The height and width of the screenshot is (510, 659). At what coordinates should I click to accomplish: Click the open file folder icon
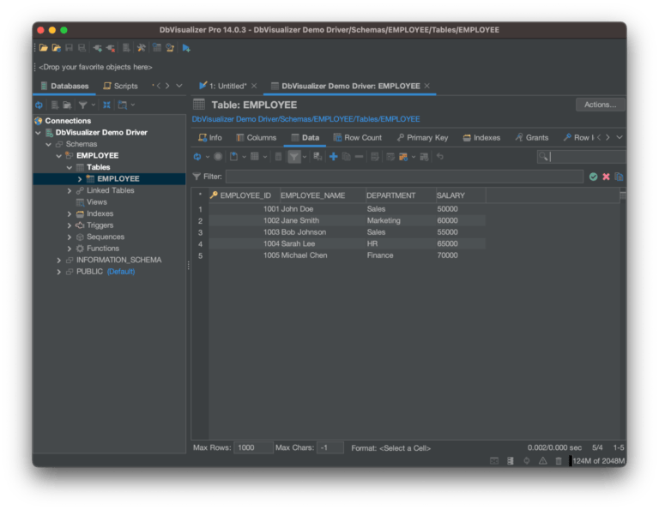pos(43,48)
